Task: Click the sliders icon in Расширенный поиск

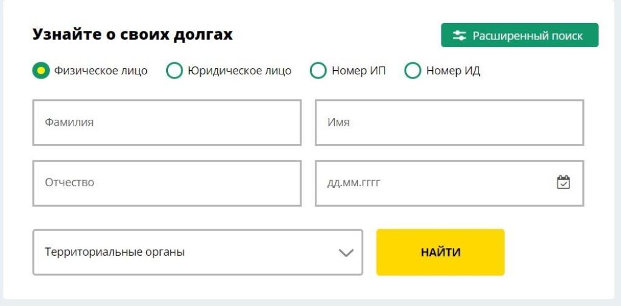Action: 459,36
